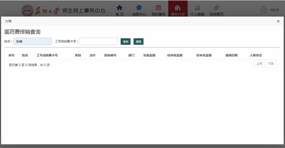The width and height of the screenshot is (285, 148).
Task: Click the 入账状态 column header
Action: tap(256, 55)
